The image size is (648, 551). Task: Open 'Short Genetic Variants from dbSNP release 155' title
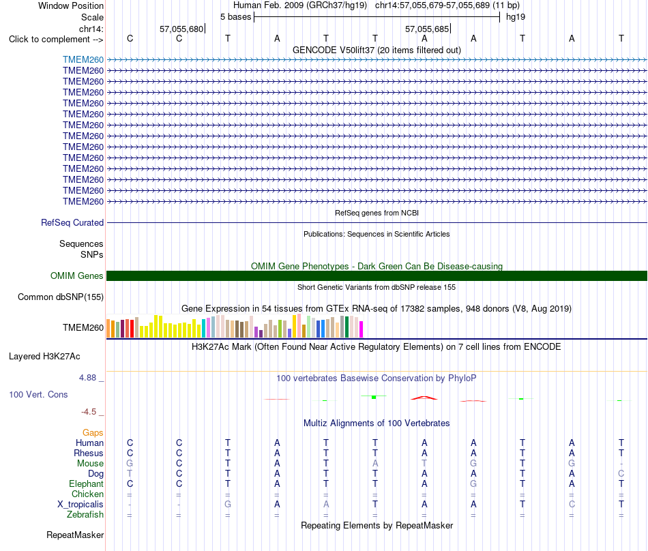pos(377,287)
